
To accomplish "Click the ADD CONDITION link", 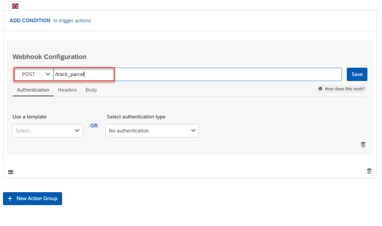I will [30, 21].
